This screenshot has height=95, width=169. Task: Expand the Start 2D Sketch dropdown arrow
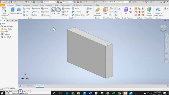[8, 14]
